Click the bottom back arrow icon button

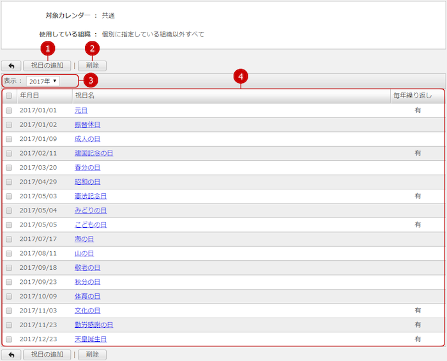[x=11, y=355]
